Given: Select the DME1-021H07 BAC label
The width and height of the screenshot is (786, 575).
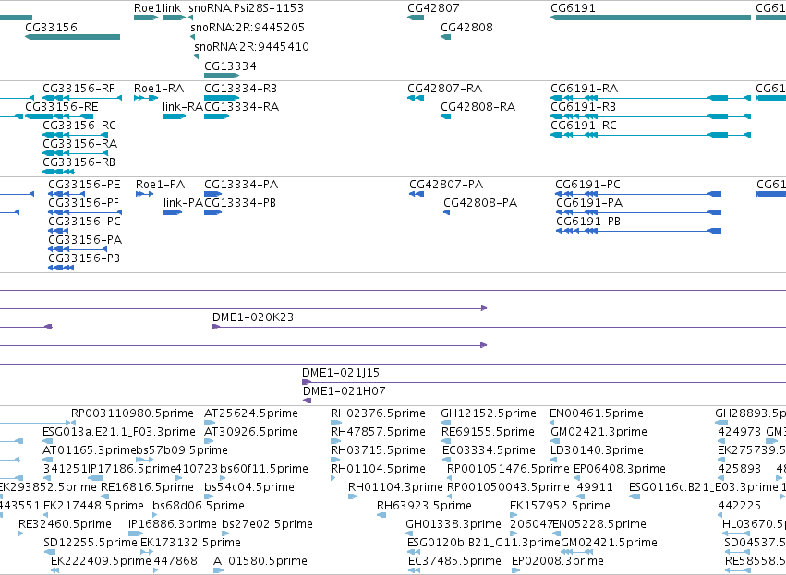Looking at the screenshot, I should (344, 391).
